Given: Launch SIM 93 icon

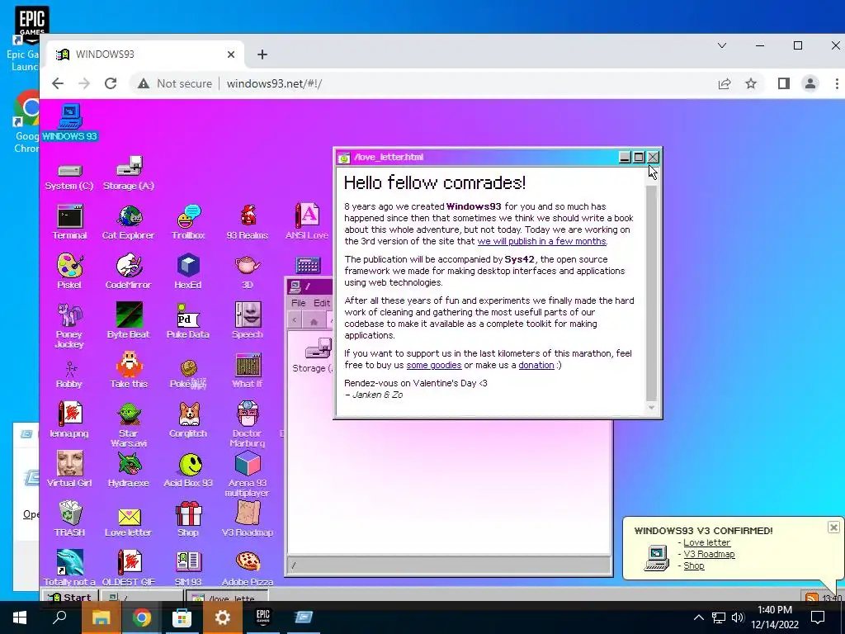Looking at the screenshot, I should click(188, 568).
